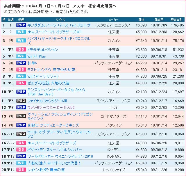
Task: Click Wii badge next to Wiiスポーツ リゾート
Action: point(21,76)
